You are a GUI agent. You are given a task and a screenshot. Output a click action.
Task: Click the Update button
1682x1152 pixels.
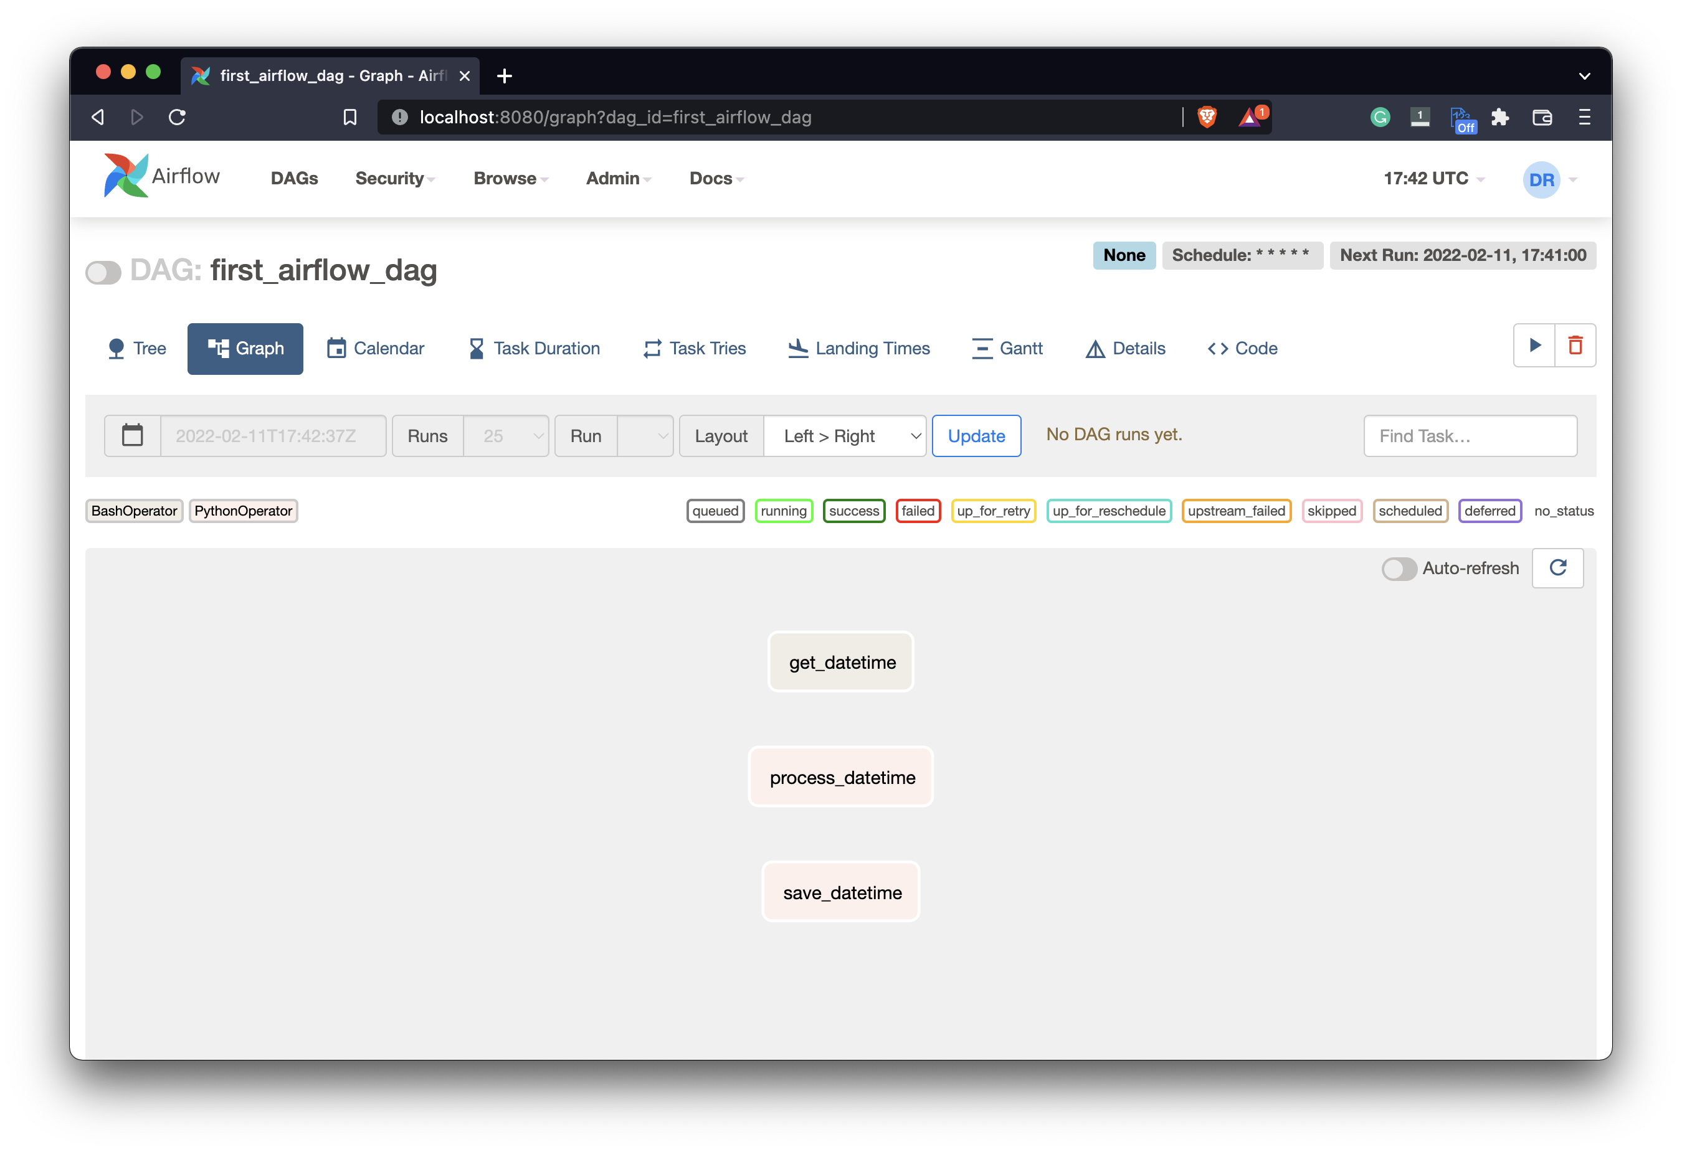pyautogui.click(x=976, y=436)
